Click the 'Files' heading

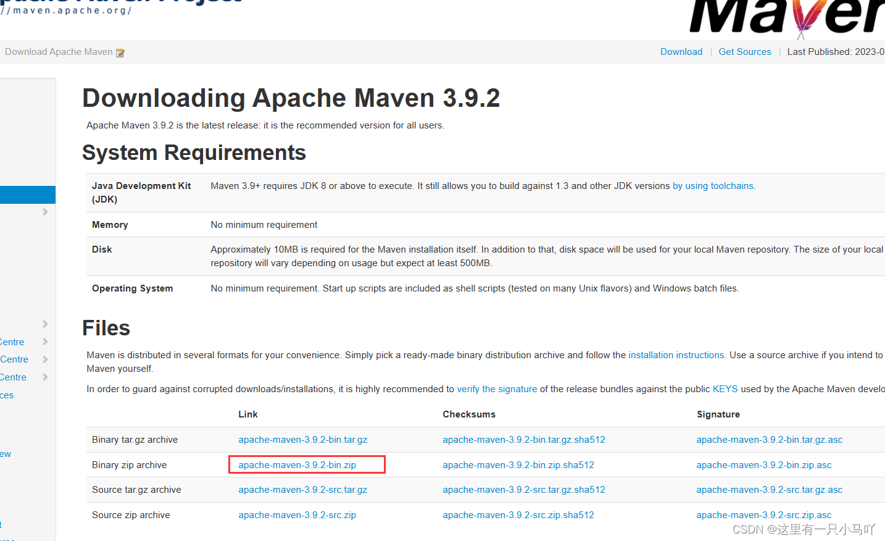tap(106, 328)
